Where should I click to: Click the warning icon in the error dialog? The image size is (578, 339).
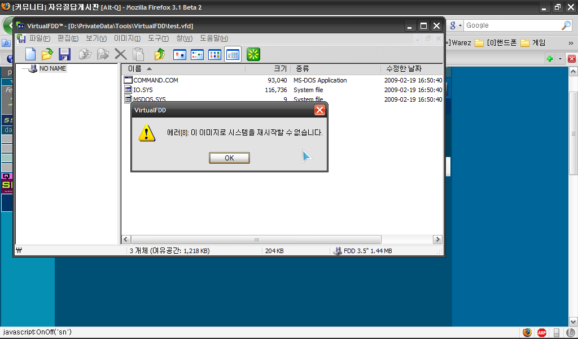tap(147, 133)
